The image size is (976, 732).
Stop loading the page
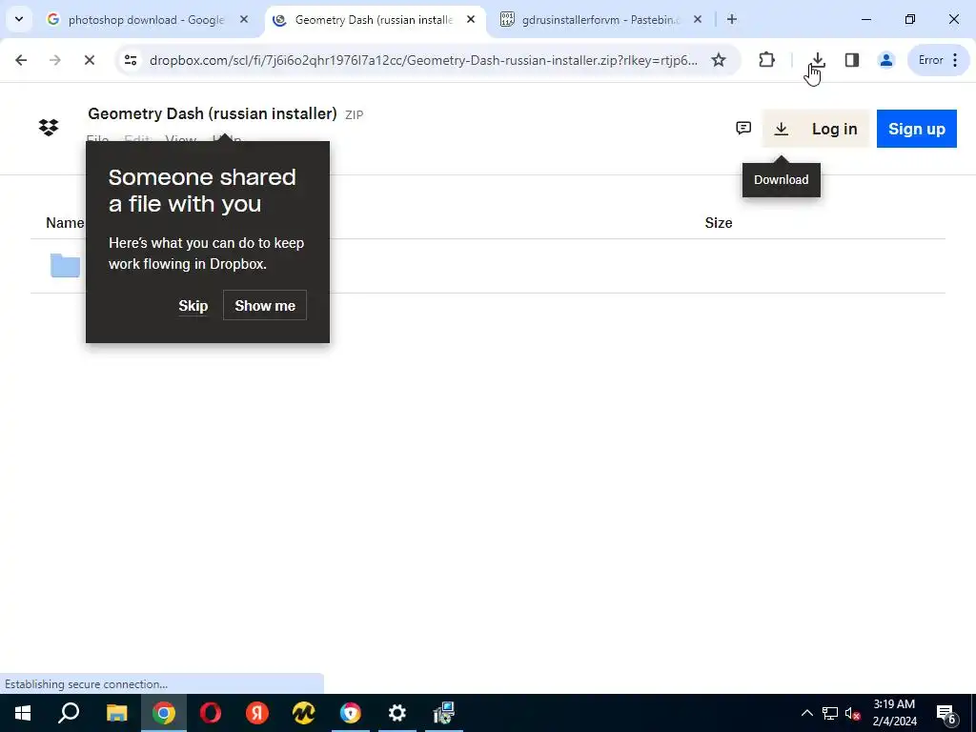pyautogui.click(x=89, y=60)
